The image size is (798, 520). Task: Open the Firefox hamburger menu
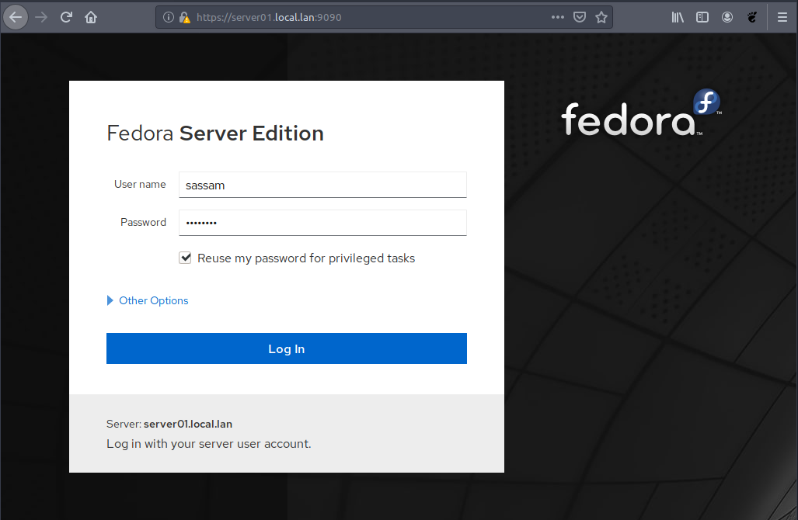[x=782, y=17]
